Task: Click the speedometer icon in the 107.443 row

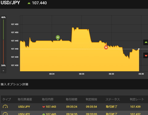Action: (5, 107)
